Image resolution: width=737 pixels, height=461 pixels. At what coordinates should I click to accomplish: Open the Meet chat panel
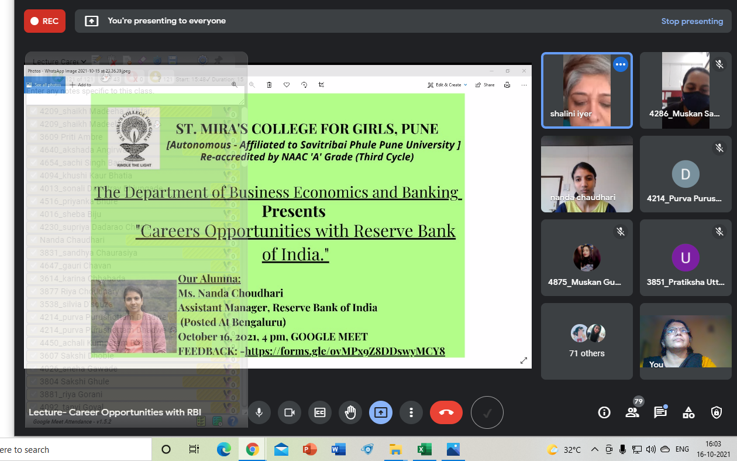click(660, 412)
